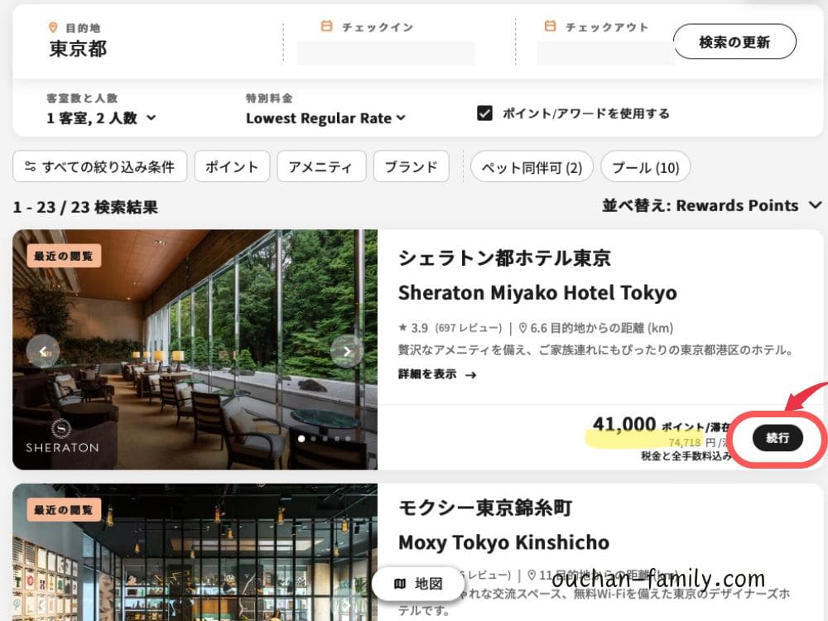Open the ブランド filter
This screenshot has width=828, height=621.
click(x=412, y=167)
